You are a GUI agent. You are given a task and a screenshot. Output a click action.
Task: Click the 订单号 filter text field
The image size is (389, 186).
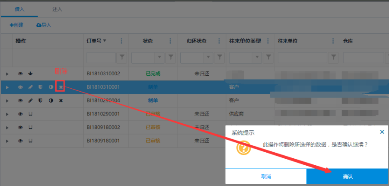[x=101, y=57]
